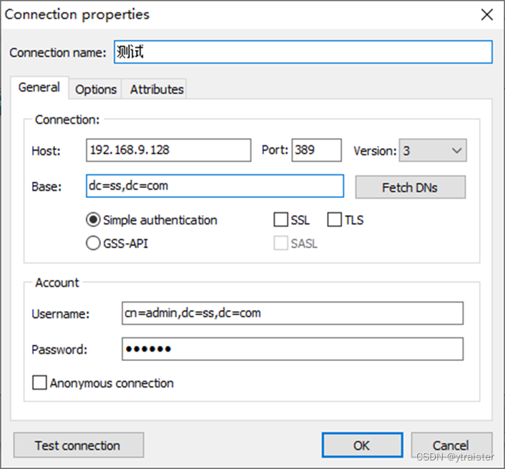Click the Port number field
Screen dimensions: 505x469
tap(316, 150)
